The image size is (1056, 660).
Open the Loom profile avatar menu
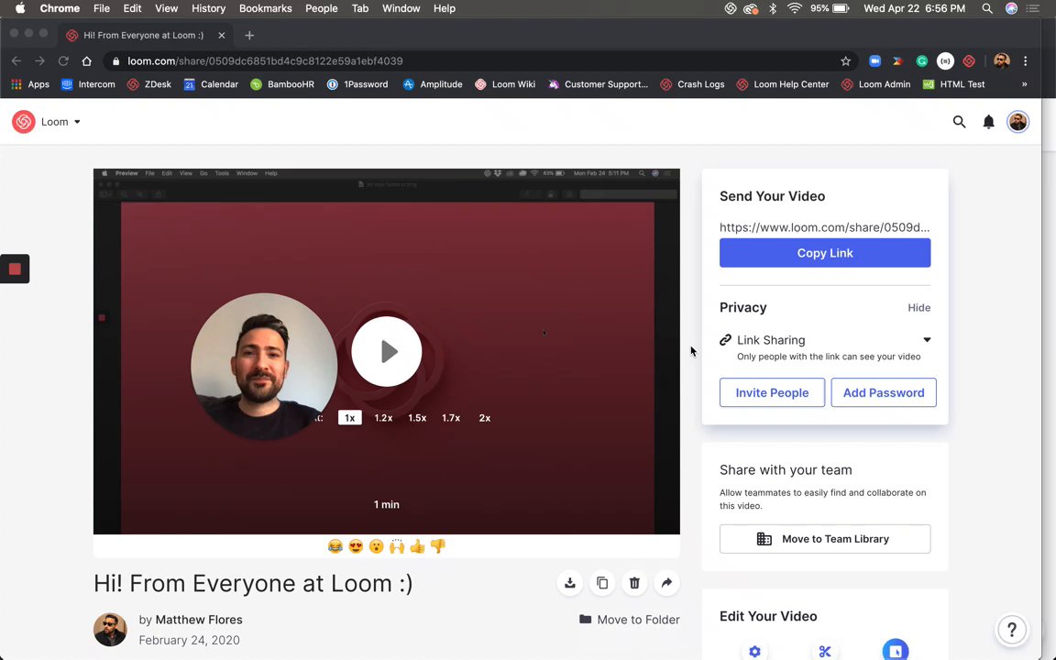coord(1017,122)
